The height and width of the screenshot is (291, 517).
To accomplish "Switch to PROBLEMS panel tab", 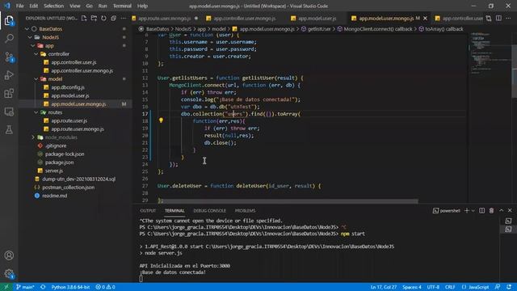I will click(x=245, y=210).
